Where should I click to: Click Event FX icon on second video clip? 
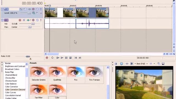coord(107,15)
